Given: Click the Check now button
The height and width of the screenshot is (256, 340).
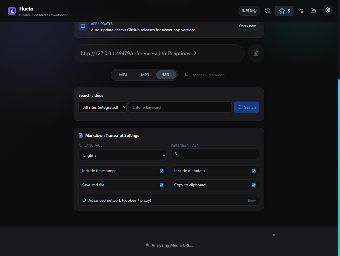Looking at the screenshot, I should pos(247,26).
